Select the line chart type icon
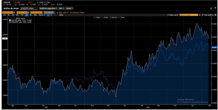Viewport: 218px width, 110px height. (48, 15)
